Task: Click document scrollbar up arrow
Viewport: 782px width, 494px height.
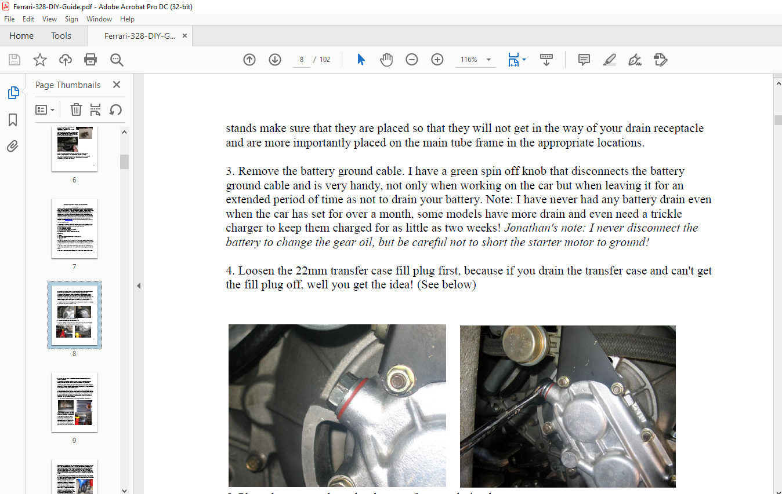Action: [x=778, y=83]
